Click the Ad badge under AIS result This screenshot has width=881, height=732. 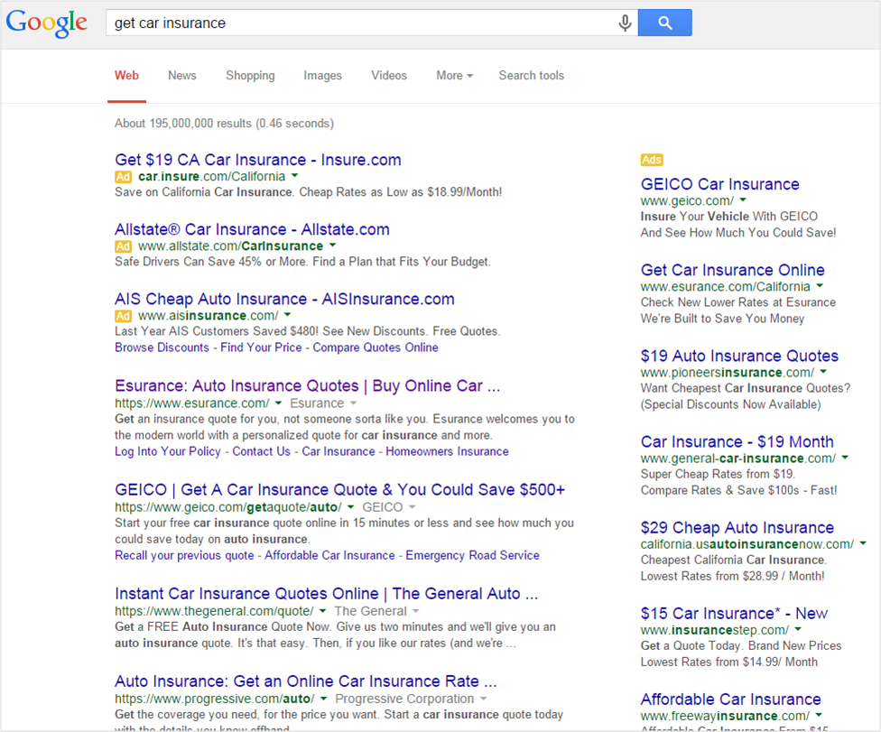[x=123, y=316]
